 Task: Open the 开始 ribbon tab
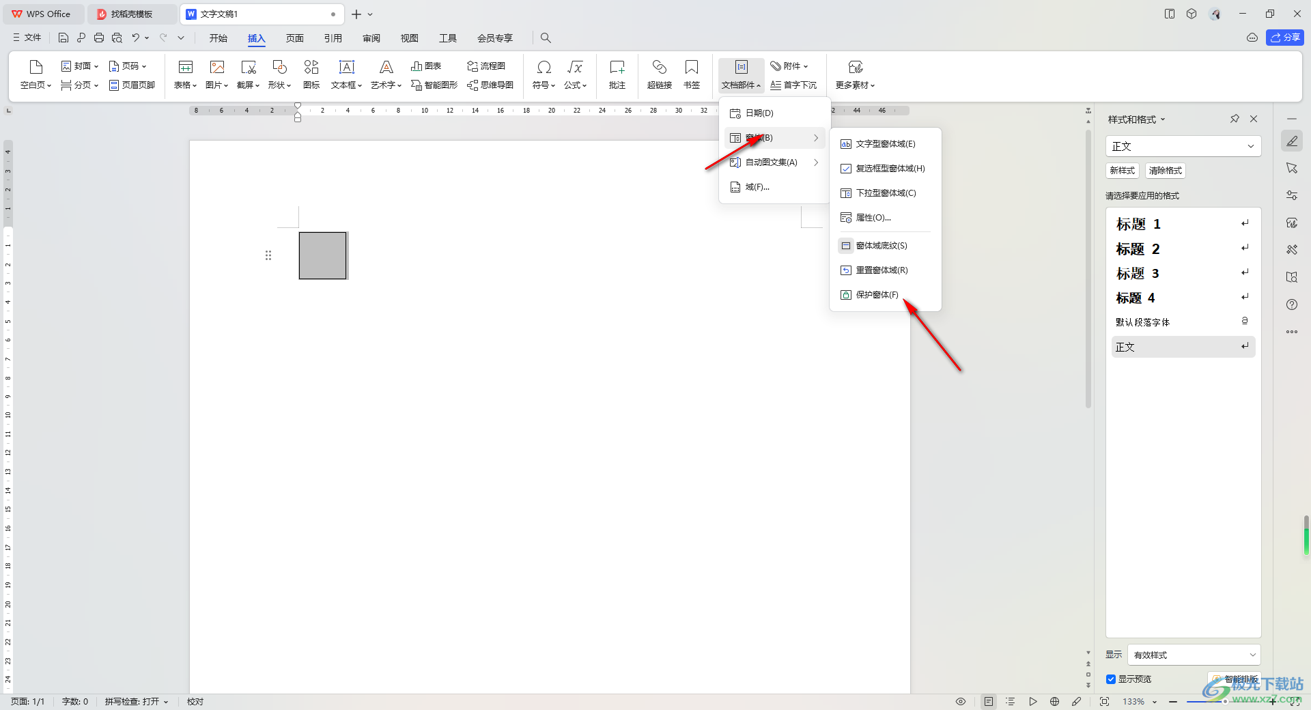[218, 38]
